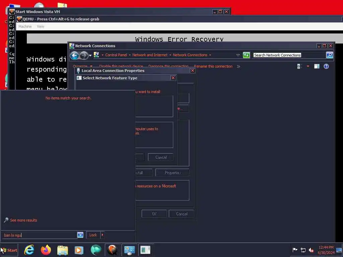Click Cancel in Local Area Connection Properties

(x=181, y=213)
